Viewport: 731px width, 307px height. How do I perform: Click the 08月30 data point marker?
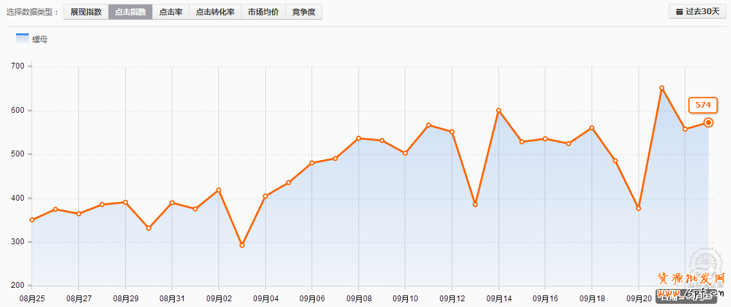[x=149, y=228]
